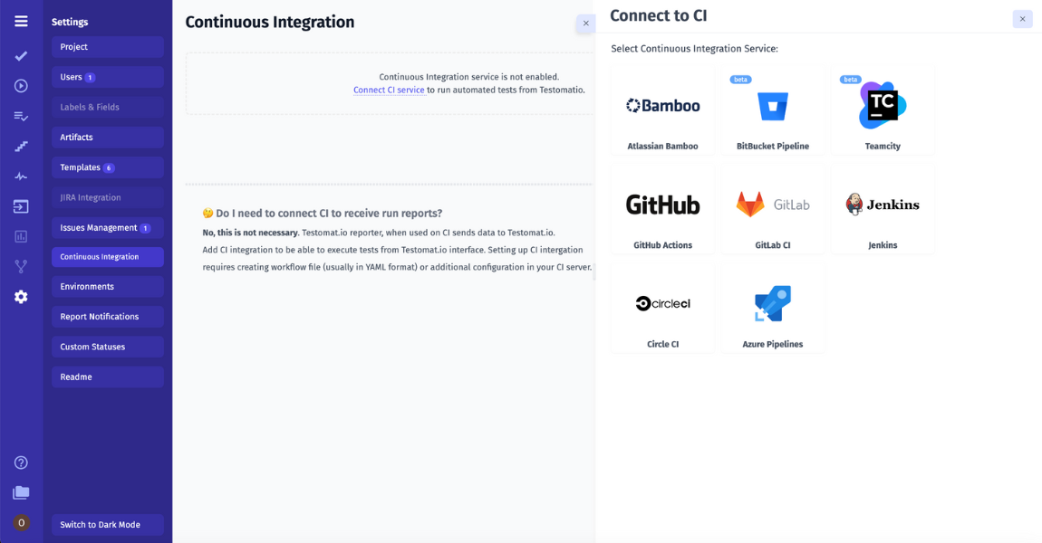1042x543 pixels.
Task: Select the GitLab CI logo
Action: (772, 204)
